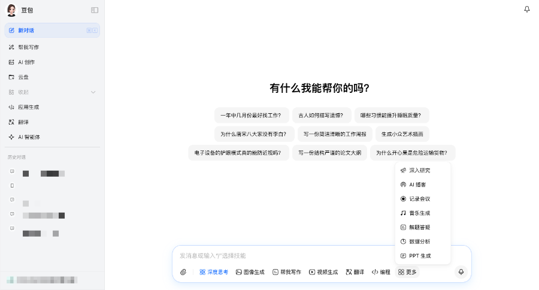Click suggestion 古人如何描写遗憾?
This screenshot has width=539, height=290.
pos(322,115)
